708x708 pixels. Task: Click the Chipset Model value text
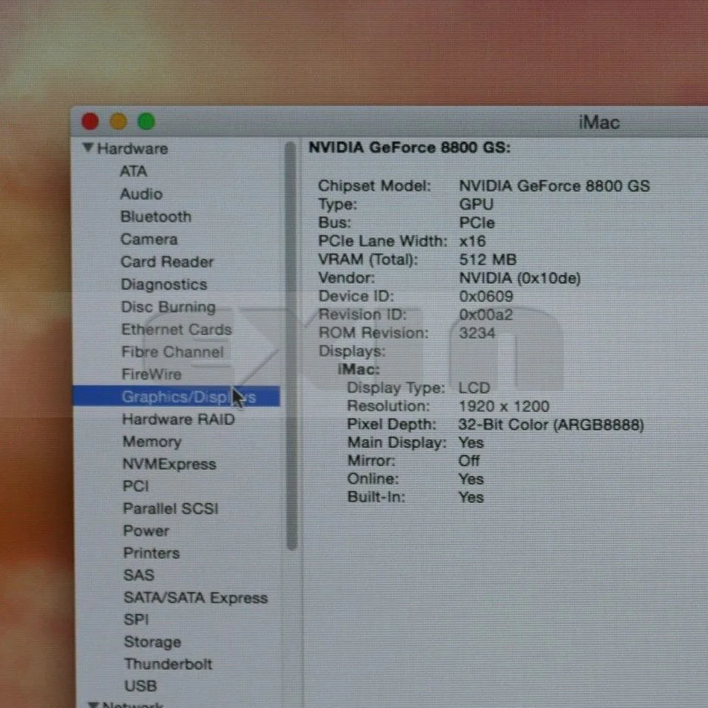coord(554,186)
